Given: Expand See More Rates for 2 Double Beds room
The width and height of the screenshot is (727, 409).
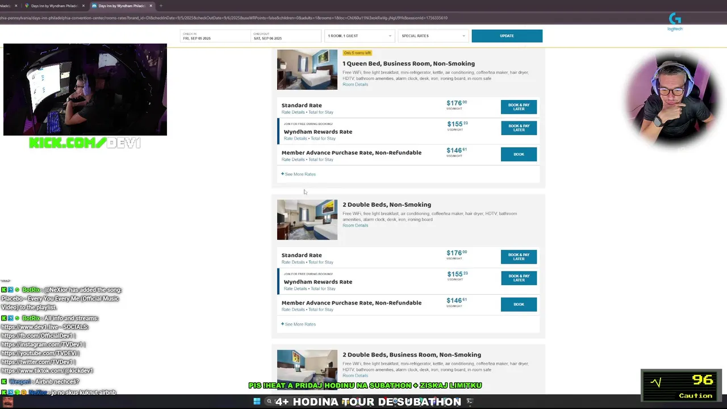Looking at the screenshot, I should click(x=298, y=324).
